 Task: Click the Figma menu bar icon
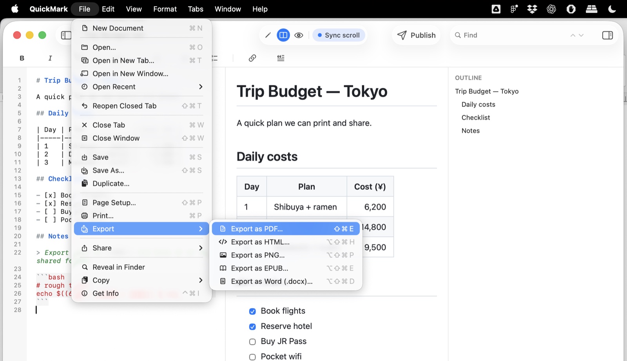(514, 9)
